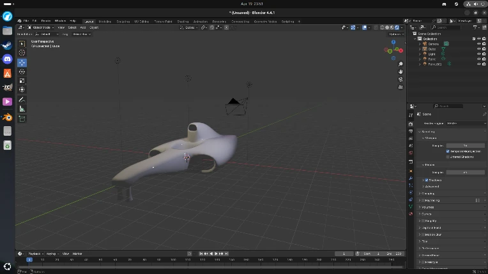Activate the Move tool
The height and width of the screenshot is (274, 488).
(22, 62)
